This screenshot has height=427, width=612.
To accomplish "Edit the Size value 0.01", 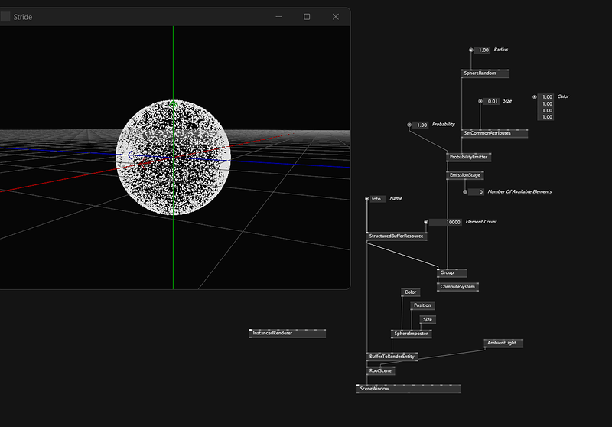I will 492,102.
